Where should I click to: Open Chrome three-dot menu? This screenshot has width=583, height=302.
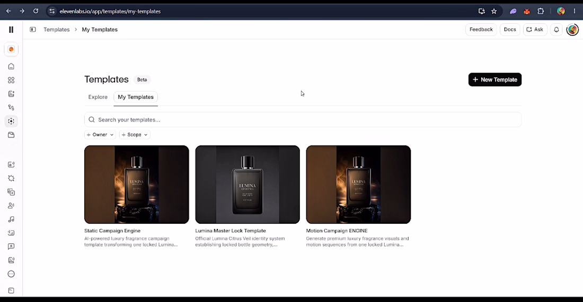click(575, 11)
